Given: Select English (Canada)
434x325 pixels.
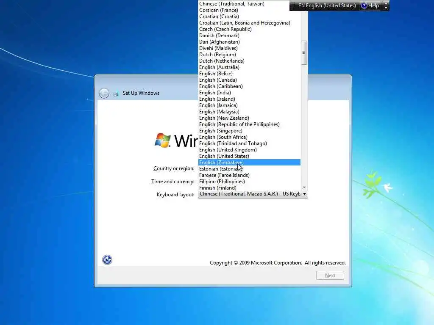Looking at the screenshot, I should pyautogui.click(x=249, y=80).
